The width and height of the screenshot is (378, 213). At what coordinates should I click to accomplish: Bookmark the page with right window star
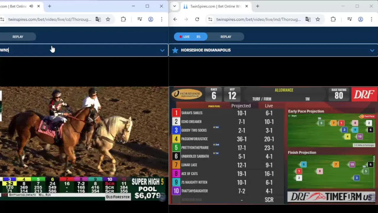318,19
